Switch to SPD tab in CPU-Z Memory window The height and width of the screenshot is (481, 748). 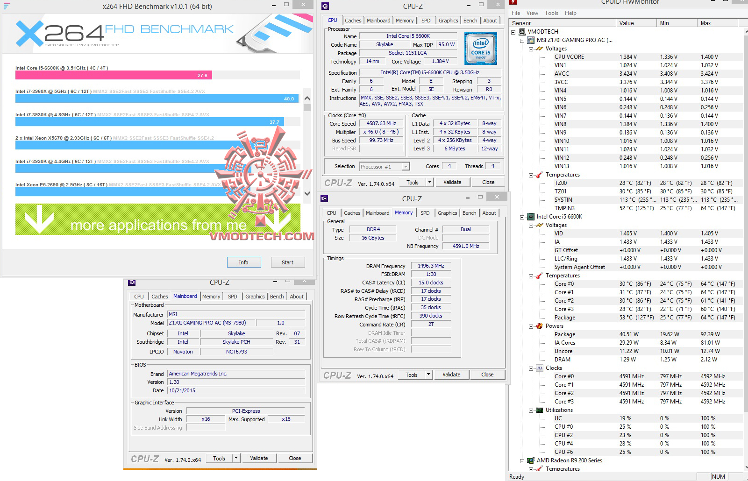click(425, 213)
